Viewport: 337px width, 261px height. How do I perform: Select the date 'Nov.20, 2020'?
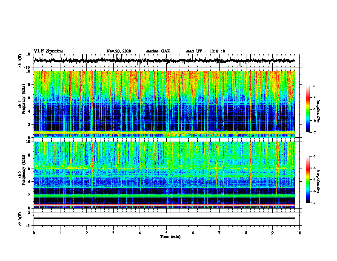[119, 51]
